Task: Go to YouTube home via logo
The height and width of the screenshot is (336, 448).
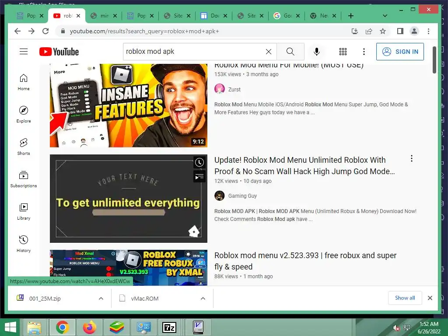Action: 59,52
